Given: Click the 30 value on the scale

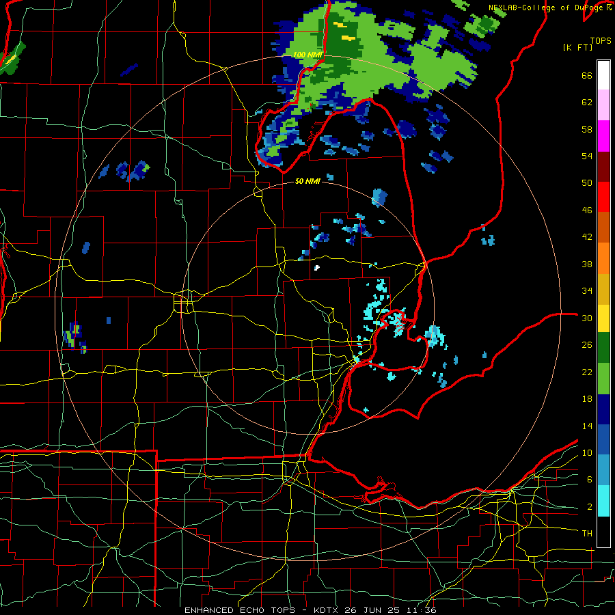Looking at the screenshot, I should point(587,318).
